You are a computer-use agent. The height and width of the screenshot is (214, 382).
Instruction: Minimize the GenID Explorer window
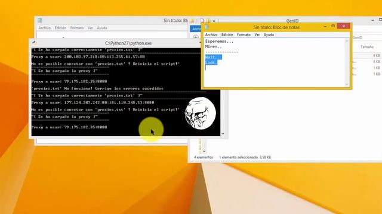pos(372,20)
